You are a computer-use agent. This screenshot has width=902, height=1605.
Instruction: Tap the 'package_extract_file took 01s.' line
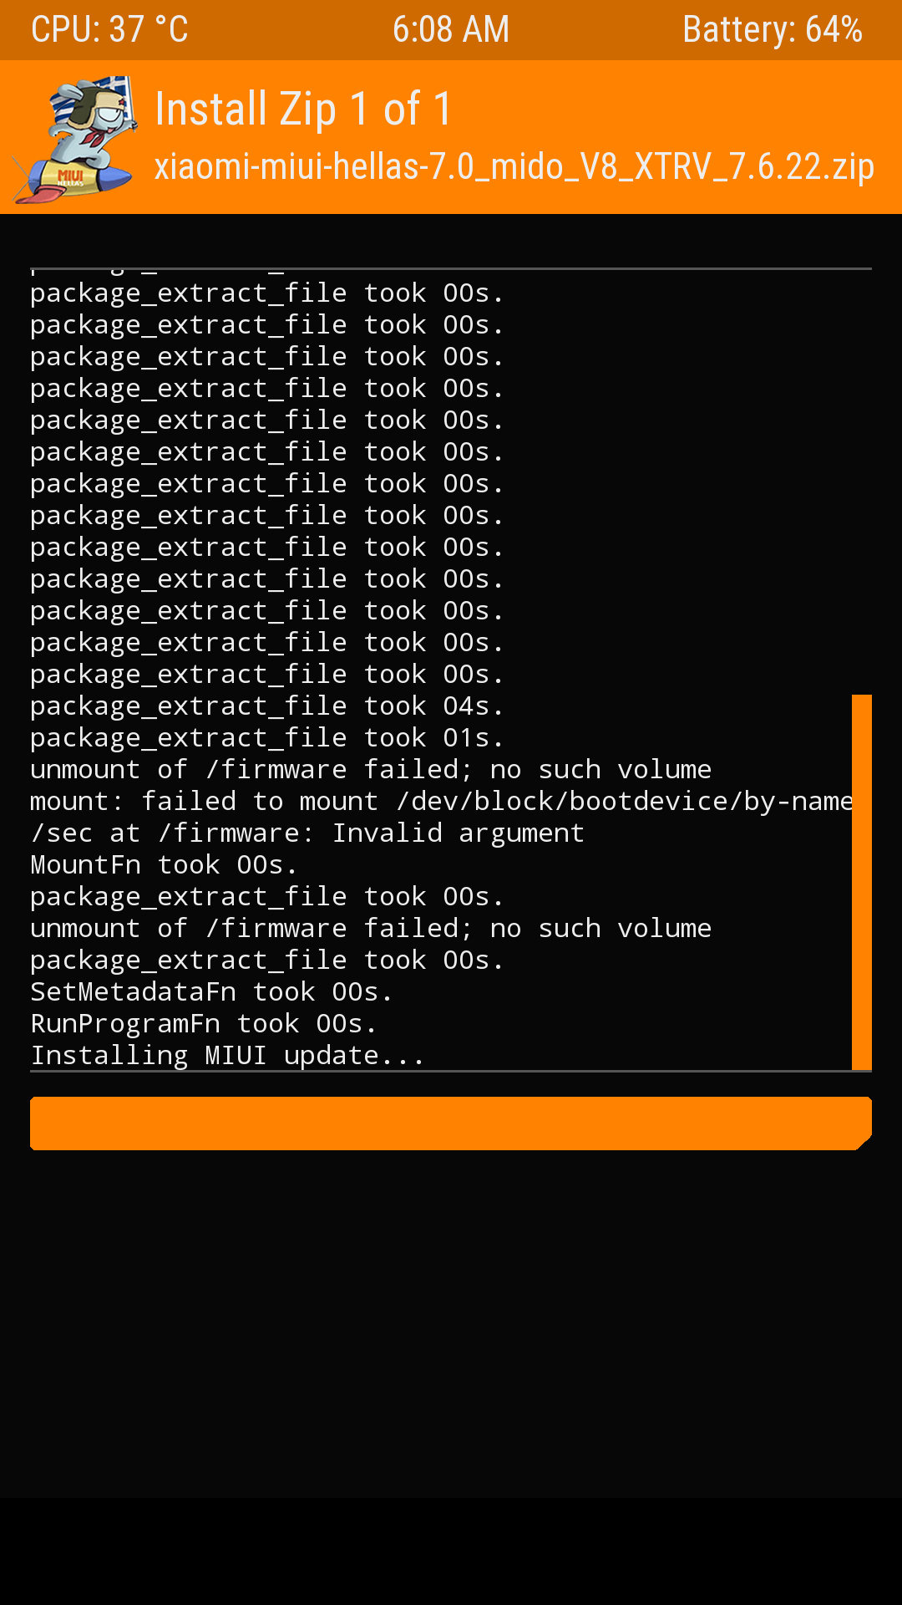(x=267, y=738)
